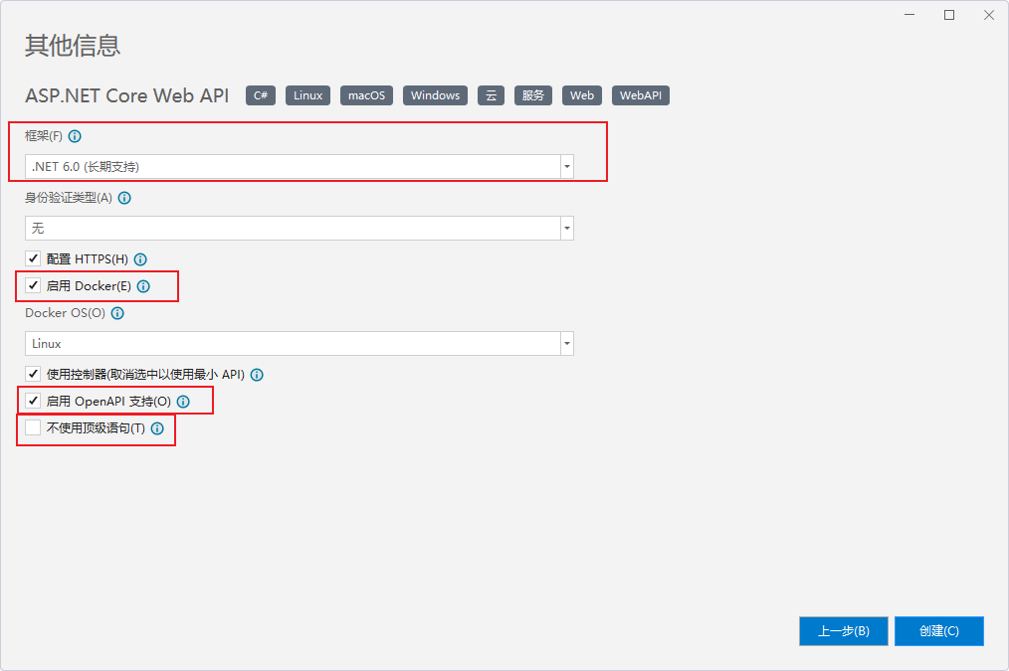
Task: Disable the 启用 Docker(E) checkbox
Action: point(33,286)
